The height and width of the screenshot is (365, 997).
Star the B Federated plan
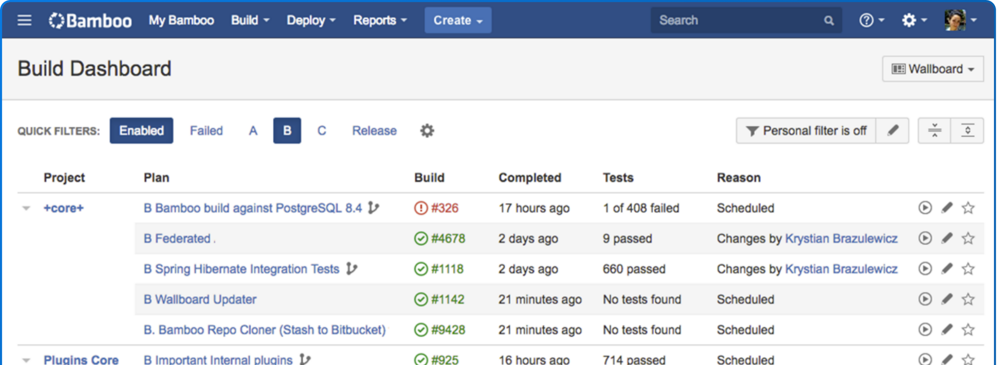(x=968, y=238)
